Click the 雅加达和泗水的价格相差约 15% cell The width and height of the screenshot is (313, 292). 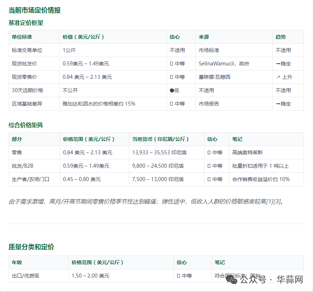99,104
